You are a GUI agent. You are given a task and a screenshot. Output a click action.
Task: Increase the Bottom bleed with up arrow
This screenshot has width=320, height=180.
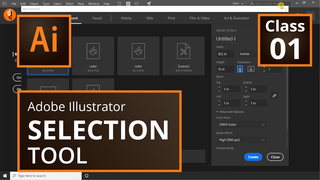(x=246, y=87)
